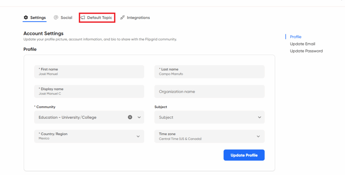The image size is (345, 175).
Task: Click the Social @ icon
Action: pyautogui.click(x=56, y=17)
